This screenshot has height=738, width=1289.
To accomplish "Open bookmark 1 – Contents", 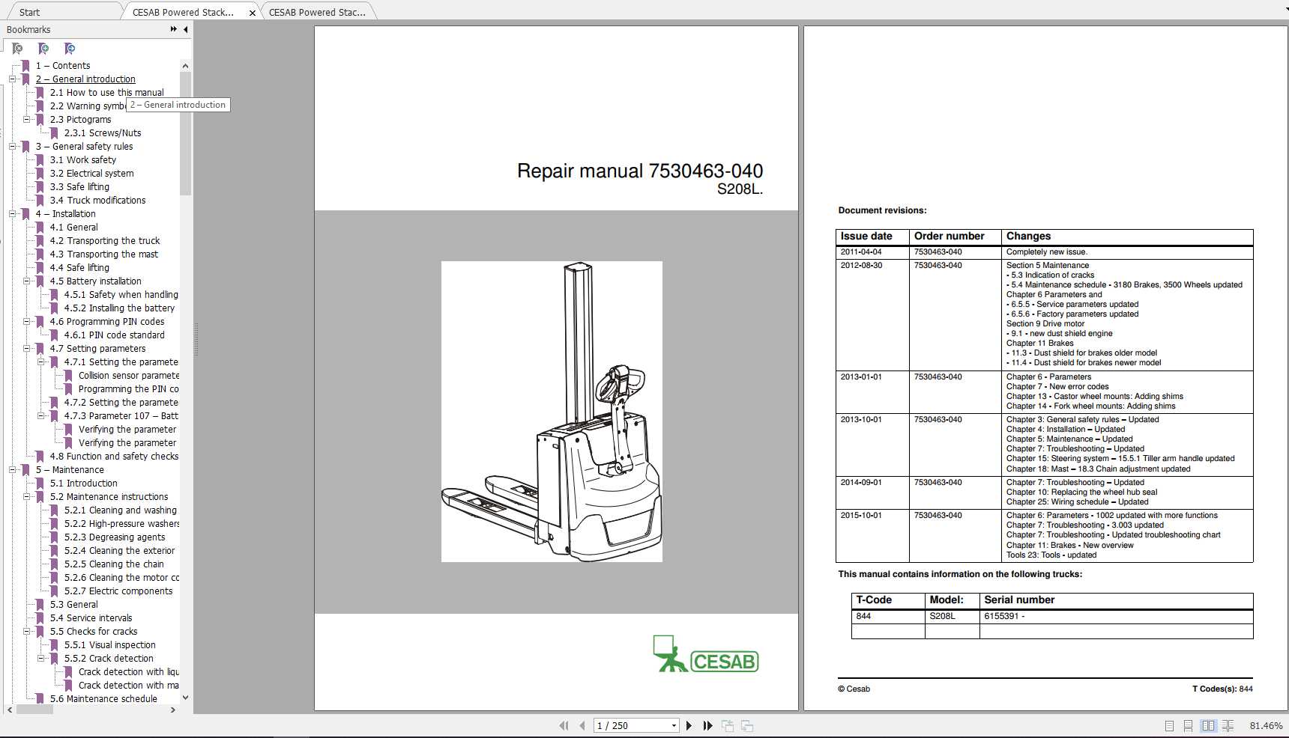I will [63, 66].
